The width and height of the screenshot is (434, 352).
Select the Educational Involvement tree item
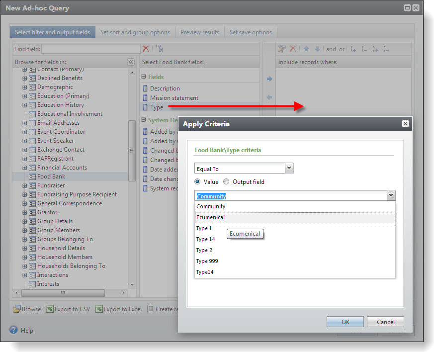70,114
